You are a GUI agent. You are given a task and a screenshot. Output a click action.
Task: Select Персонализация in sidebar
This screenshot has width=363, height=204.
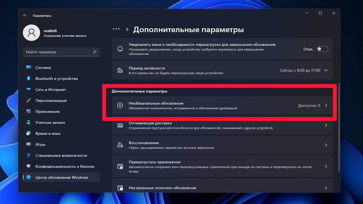[x=61, y=100]
